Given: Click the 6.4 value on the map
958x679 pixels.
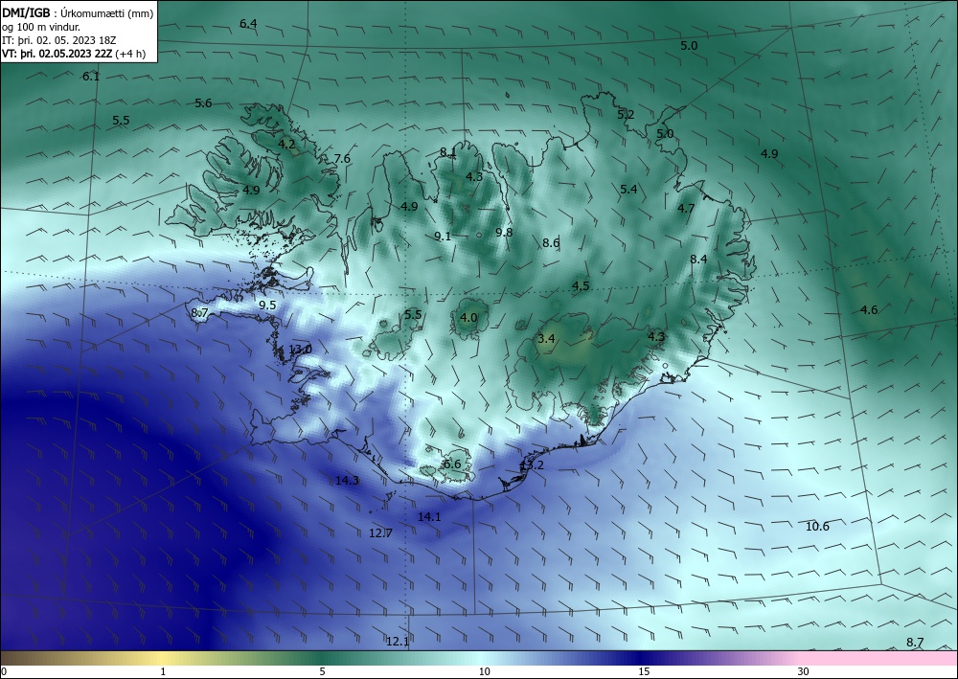Looking at the screenshot, I should click(x=248, y=24).
